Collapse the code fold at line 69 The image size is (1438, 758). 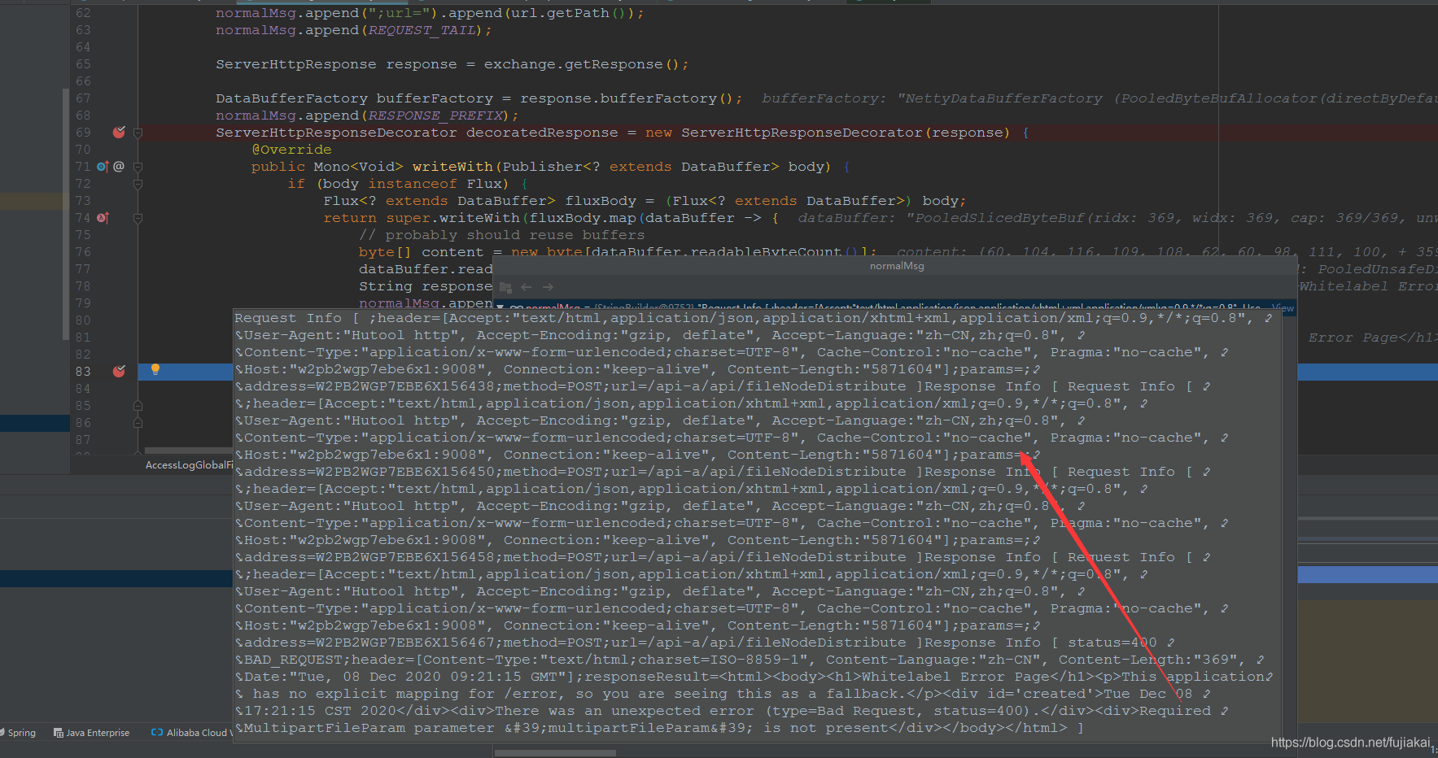click(138, 133)
